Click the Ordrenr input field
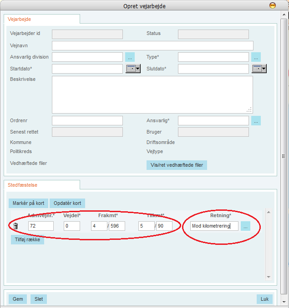This screenshot has width=289, height=308. coord(87,120)
